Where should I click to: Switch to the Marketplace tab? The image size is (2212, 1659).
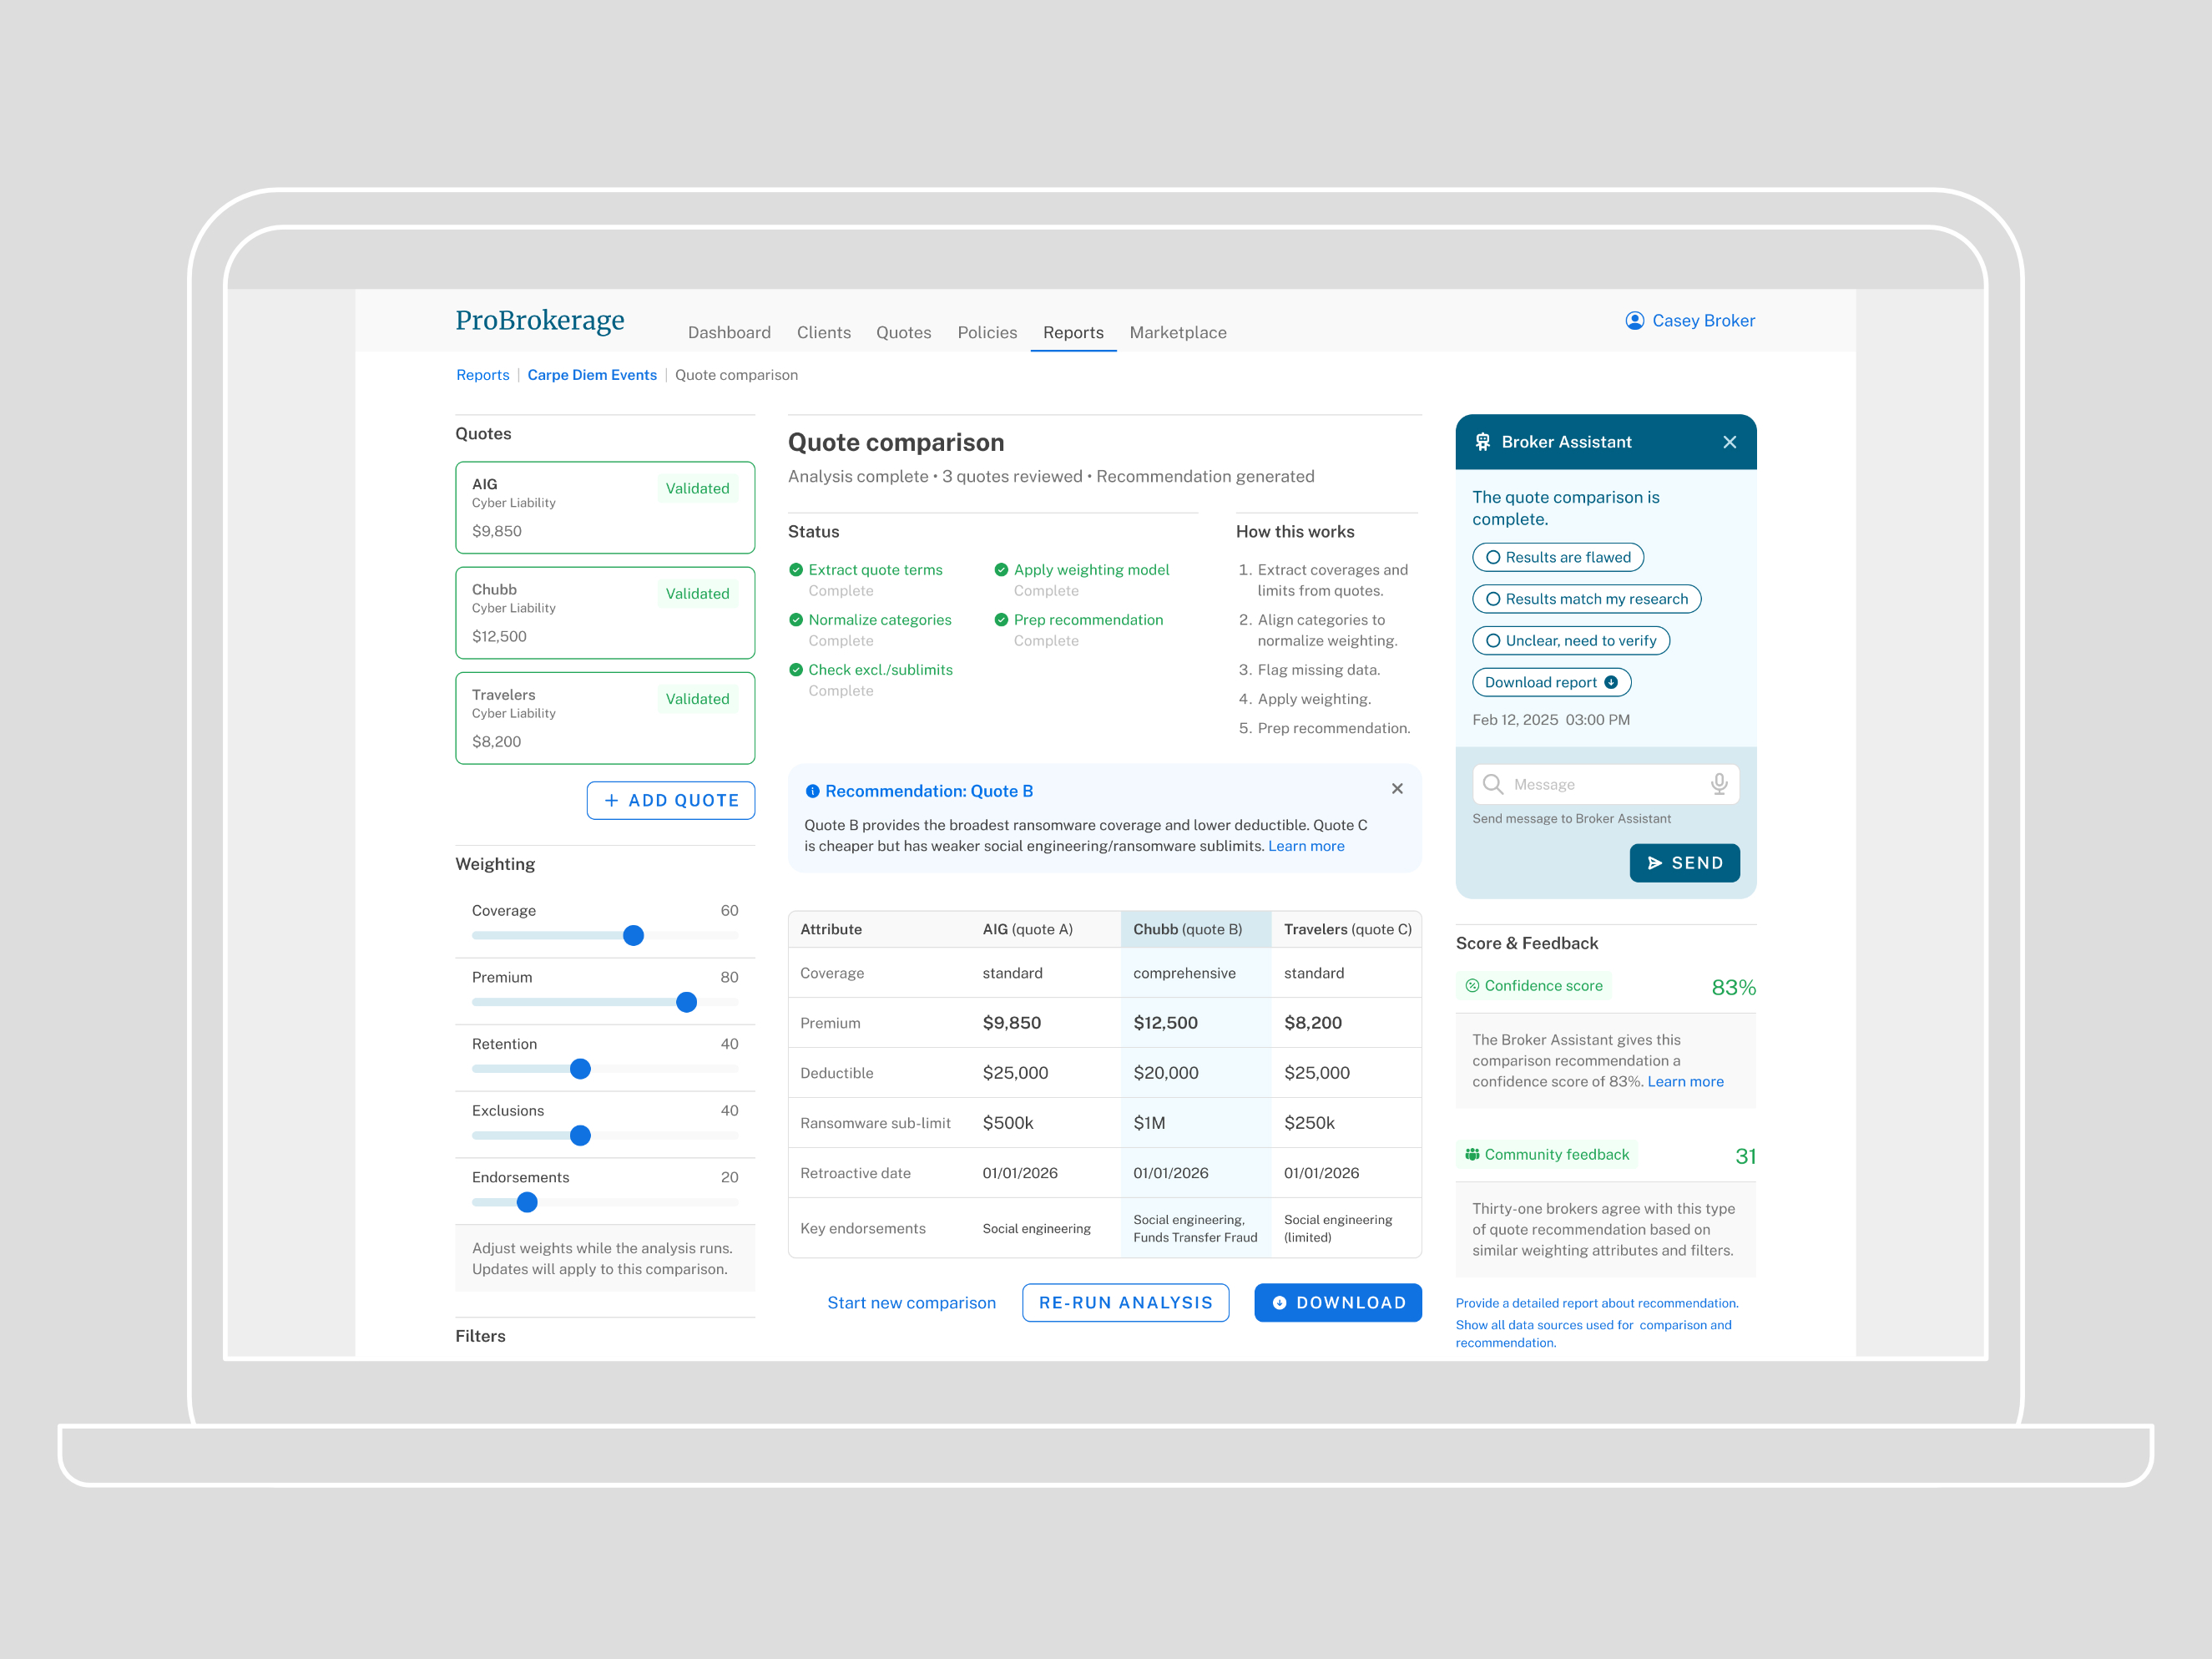(1178, 332)
